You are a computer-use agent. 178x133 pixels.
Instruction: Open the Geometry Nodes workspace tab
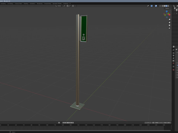click(57, 4)
